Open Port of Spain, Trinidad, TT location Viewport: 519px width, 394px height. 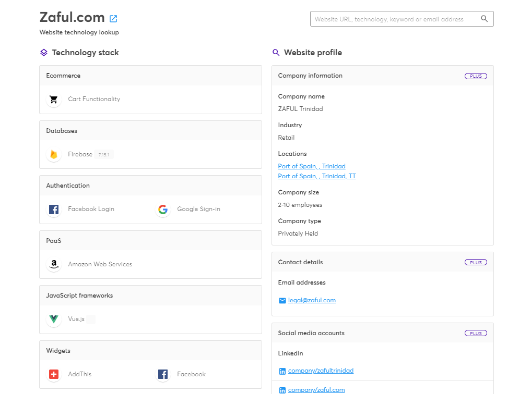click(x=317, y=176)
